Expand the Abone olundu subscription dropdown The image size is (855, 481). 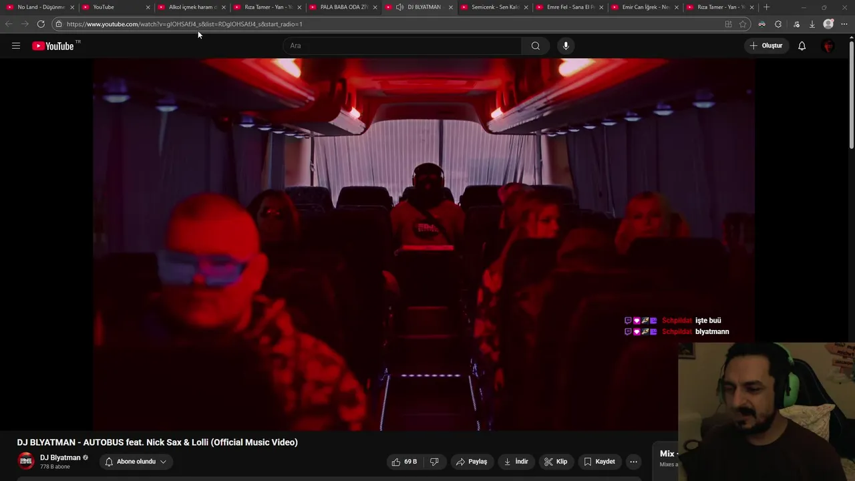point(136,462)
